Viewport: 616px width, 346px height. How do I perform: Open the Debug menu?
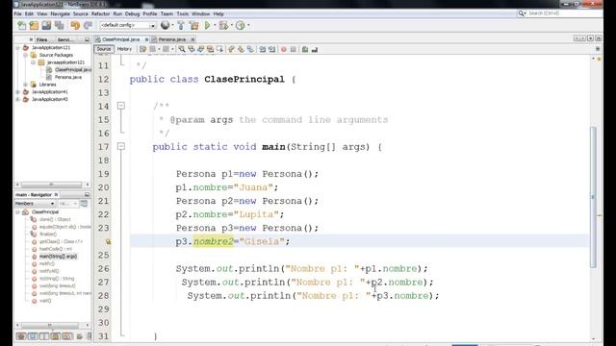pos(133,13)
